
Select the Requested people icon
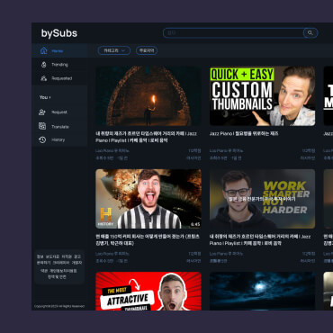[44, 78]
